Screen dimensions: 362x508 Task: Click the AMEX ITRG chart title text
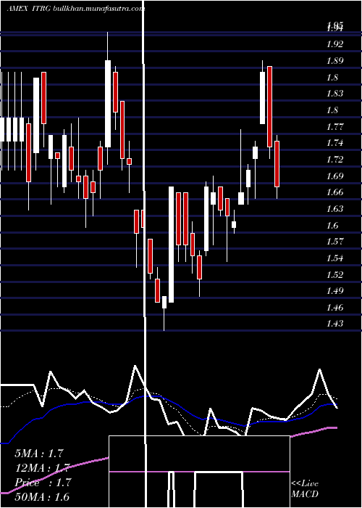[x=76, y=9]
